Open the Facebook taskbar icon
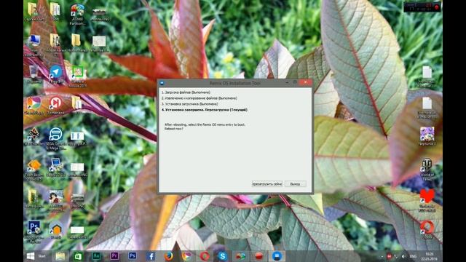This screenshot has height=262, width=466. pyautogui.click(x=151, y=256)
